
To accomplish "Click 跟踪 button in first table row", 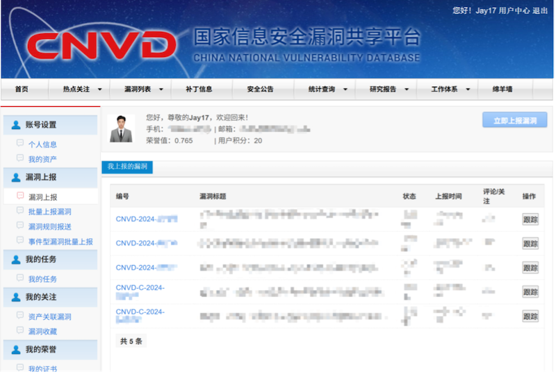I will pos(530,219).
